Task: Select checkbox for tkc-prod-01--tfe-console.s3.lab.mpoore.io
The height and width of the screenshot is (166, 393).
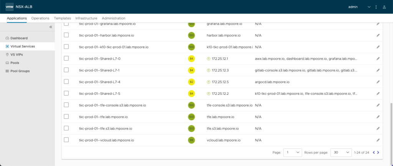Action: [66, 105]
